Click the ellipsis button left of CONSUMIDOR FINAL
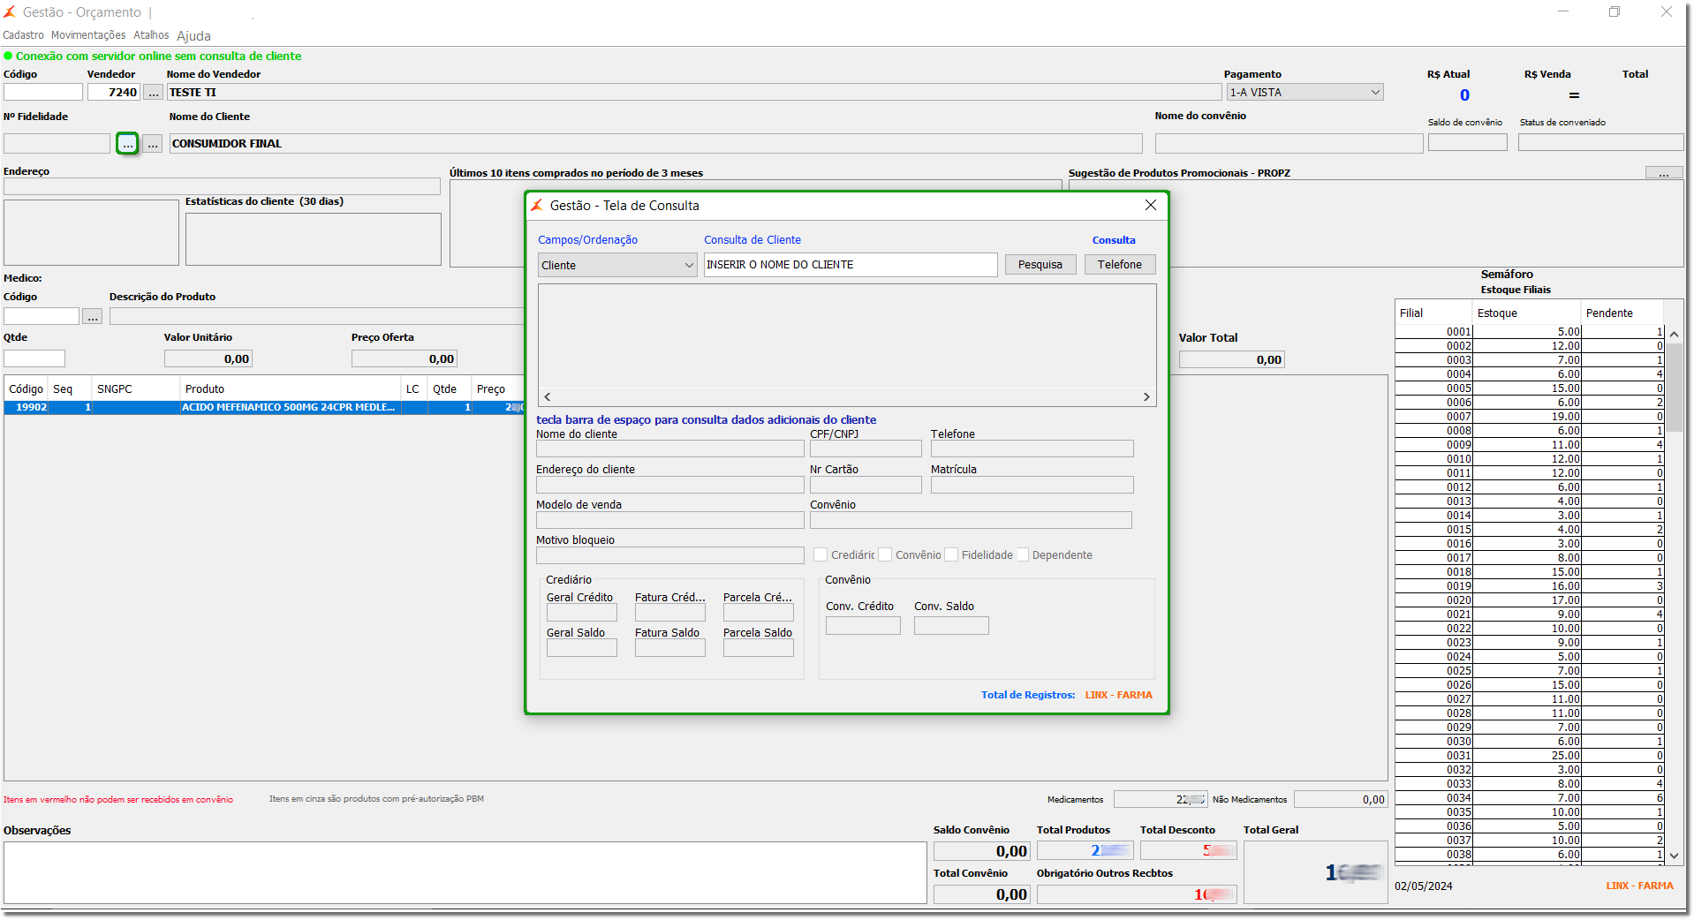Screen dimensions: 1694x920 [x=154, y=143]
